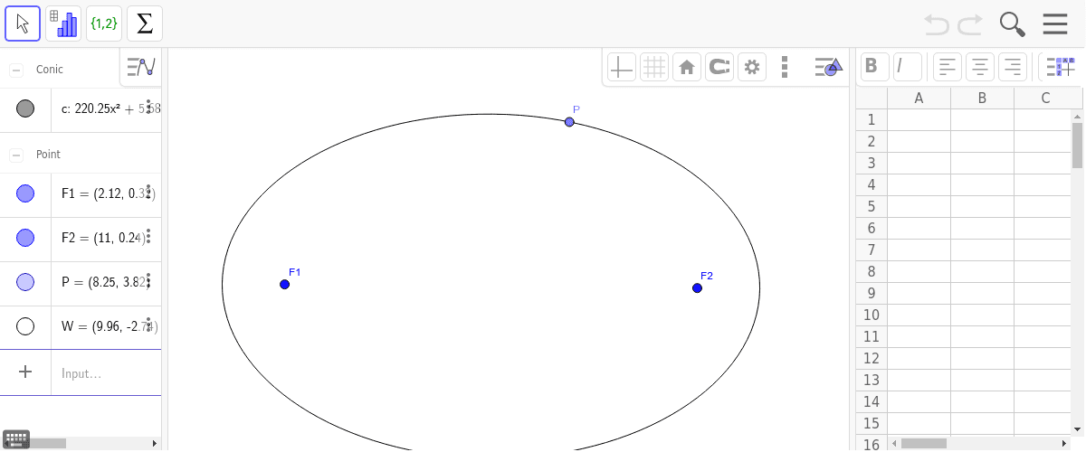Click spreadsheet cell A1
The height and width of the screenshot is (452, 1086).
coord(919,119)
